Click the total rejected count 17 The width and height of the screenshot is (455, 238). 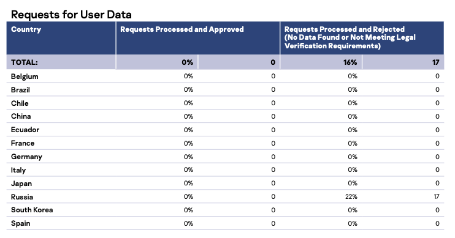(435, 62)
